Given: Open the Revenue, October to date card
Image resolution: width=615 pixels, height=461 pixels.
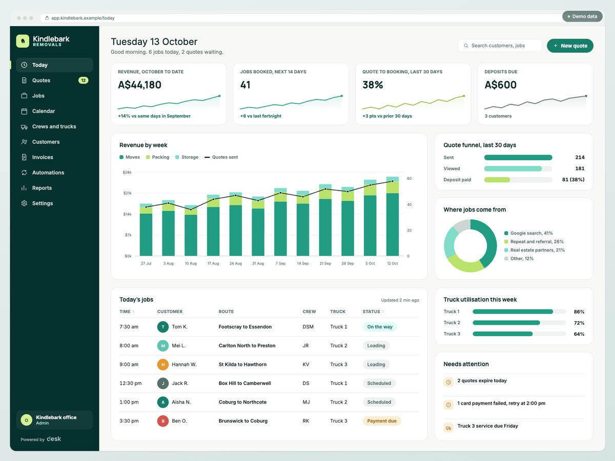Looking at the screenshot, I should (169, 94).
